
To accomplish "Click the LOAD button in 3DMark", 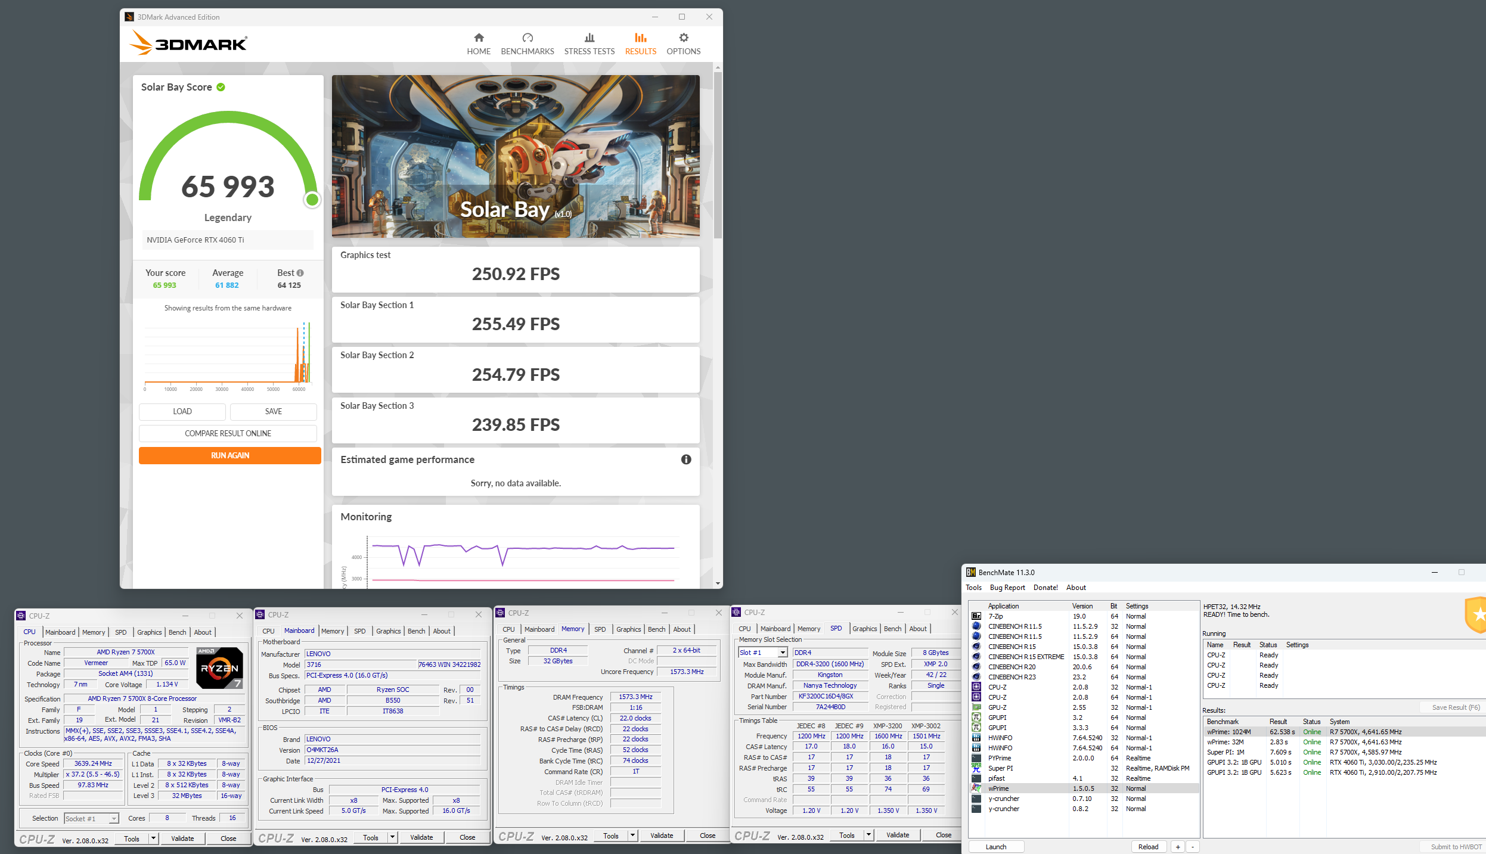I will (182, 412).
